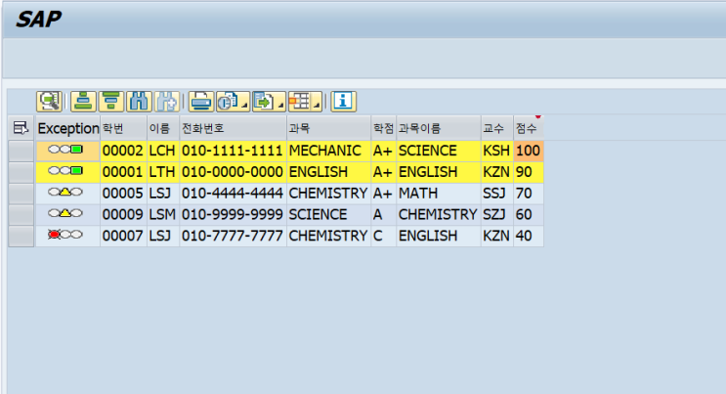
Task: Select the 전화번호 column header
Action: [x=232, y=128]
